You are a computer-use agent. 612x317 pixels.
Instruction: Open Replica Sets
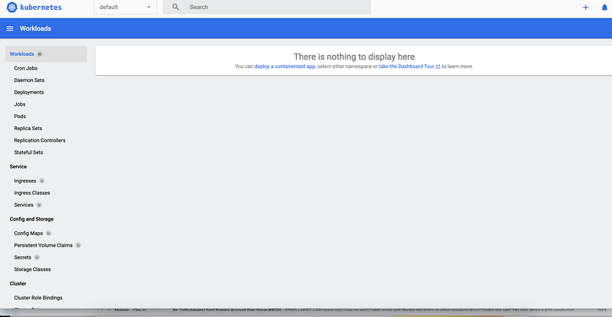(28, 128)
